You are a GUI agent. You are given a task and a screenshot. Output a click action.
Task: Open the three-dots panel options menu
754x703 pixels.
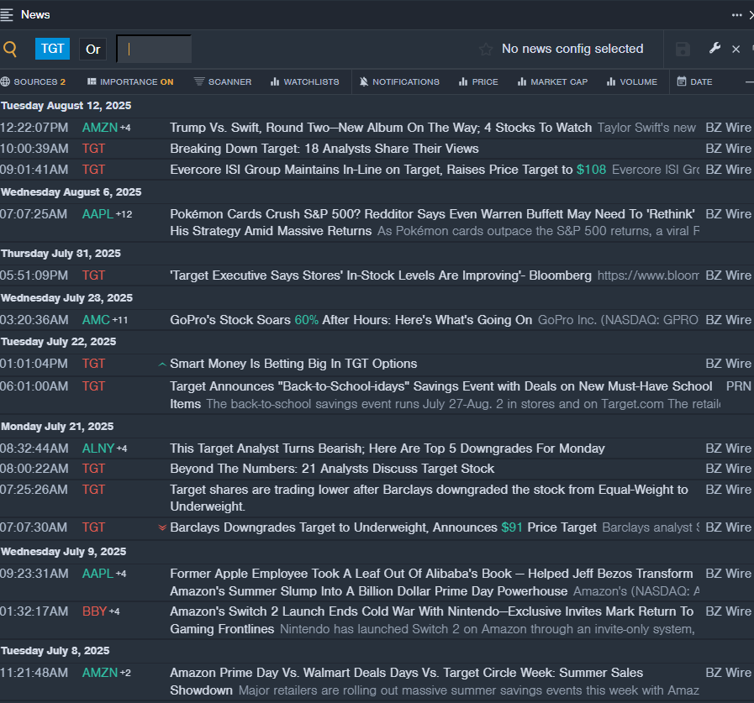(x=736, y=15)
